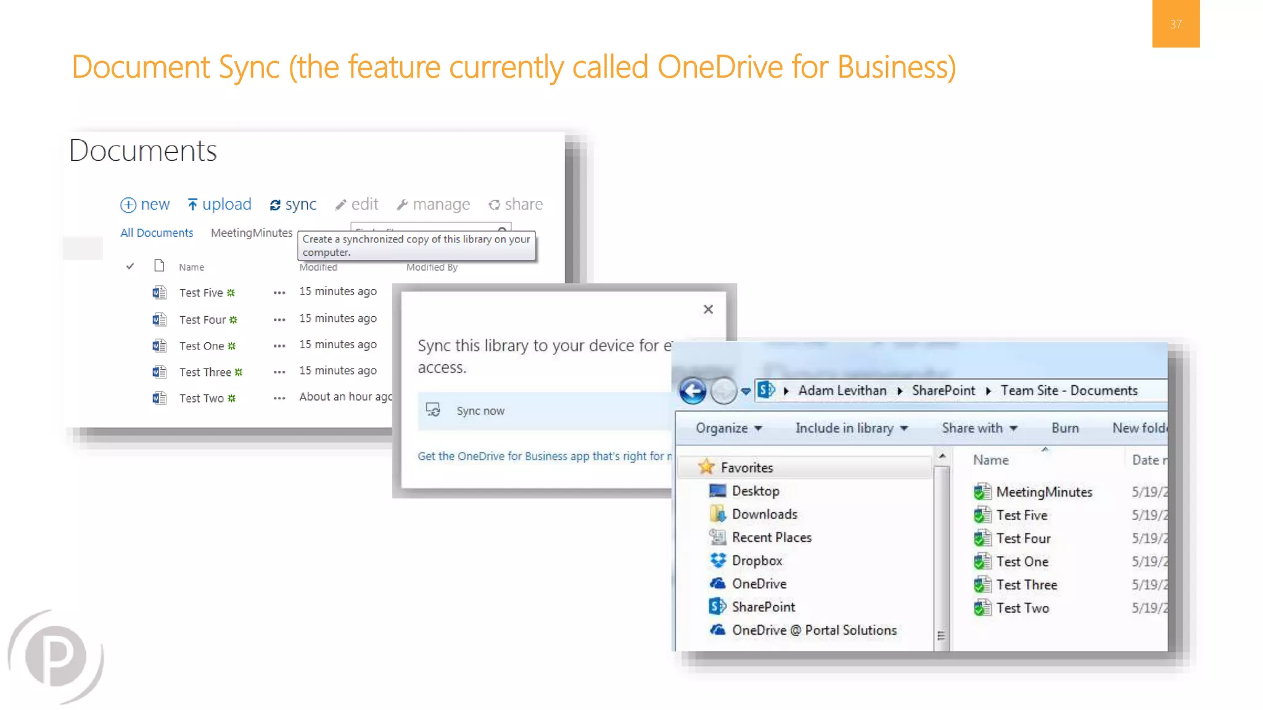This screenshot has width=1263, height=710.
Task: Sort by Name column in Explorer
Action: 990,460
